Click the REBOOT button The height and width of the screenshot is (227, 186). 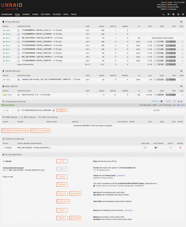coord(62,218)
